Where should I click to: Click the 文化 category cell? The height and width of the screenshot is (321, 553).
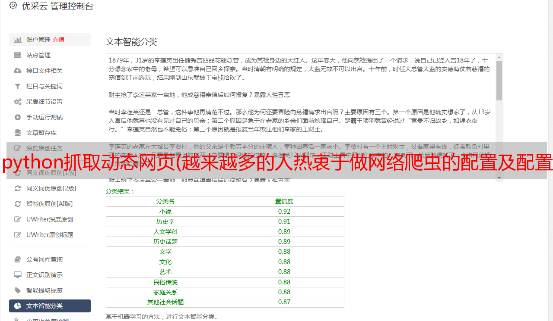tap(165, 262)
